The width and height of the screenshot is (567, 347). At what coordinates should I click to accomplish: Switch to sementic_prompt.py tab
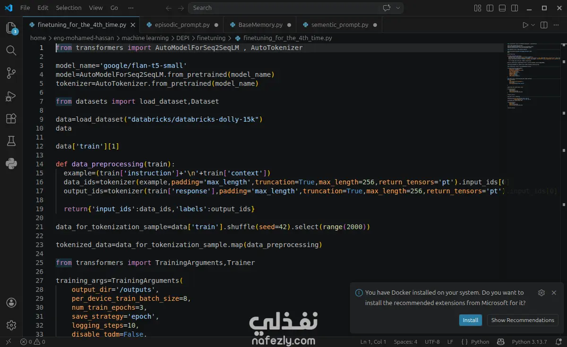[339, 25]
